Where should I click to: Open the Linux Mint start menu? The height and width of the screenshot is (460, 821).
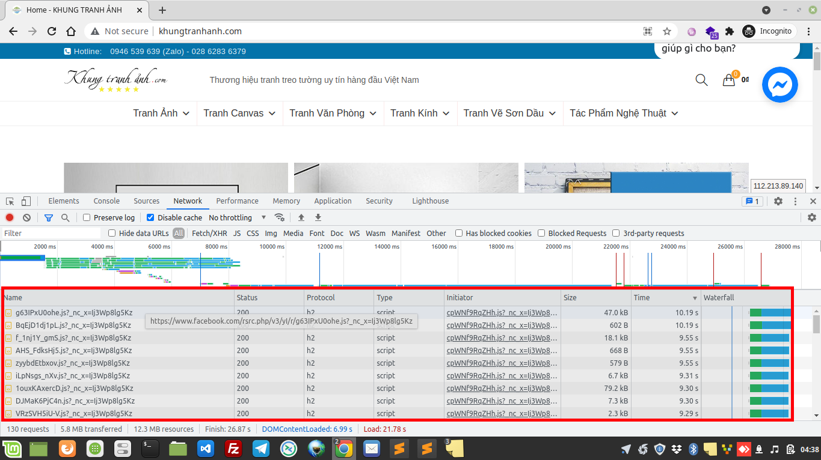[11, 448]
